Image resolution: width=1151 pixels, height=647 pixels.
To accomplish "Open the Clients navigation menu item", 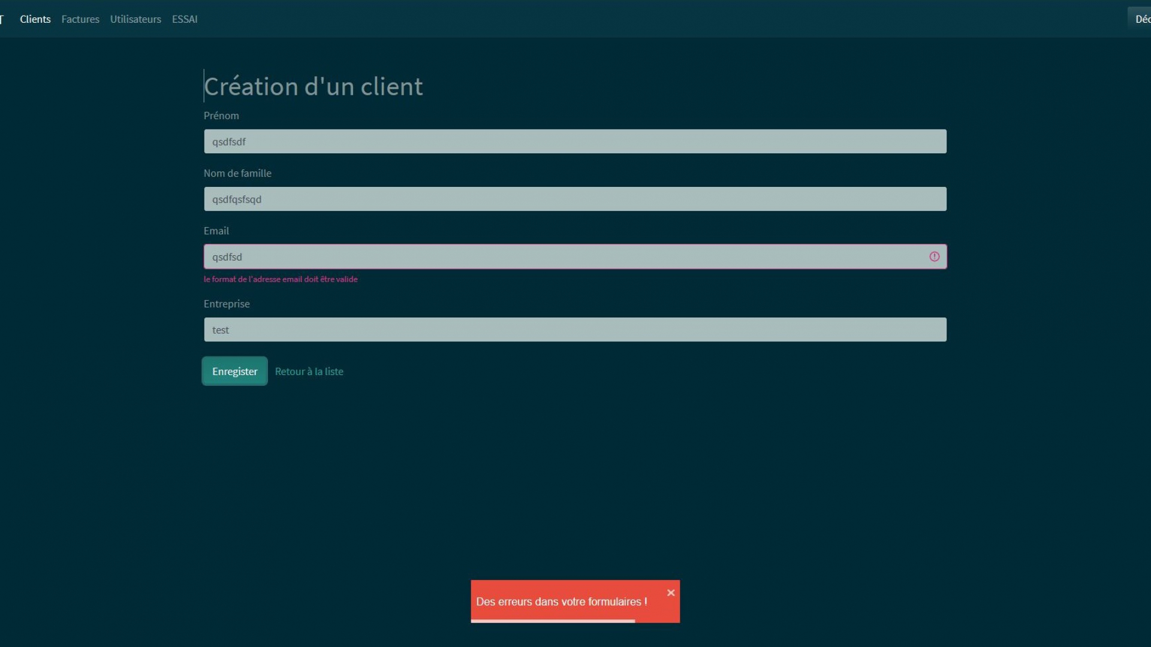I will tap(35, 19).
